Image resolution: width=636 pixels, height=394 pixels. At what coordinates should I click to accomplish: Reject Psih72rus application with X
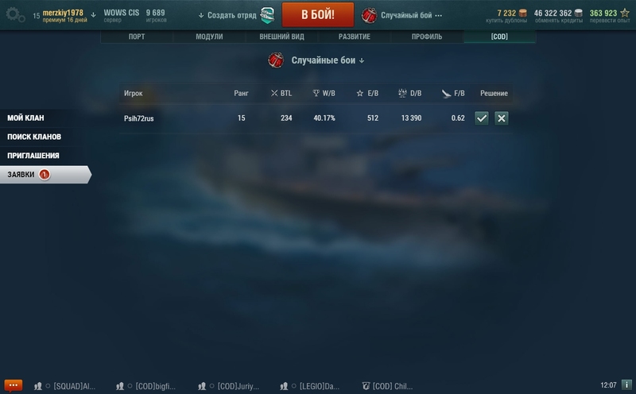(502, 118)
